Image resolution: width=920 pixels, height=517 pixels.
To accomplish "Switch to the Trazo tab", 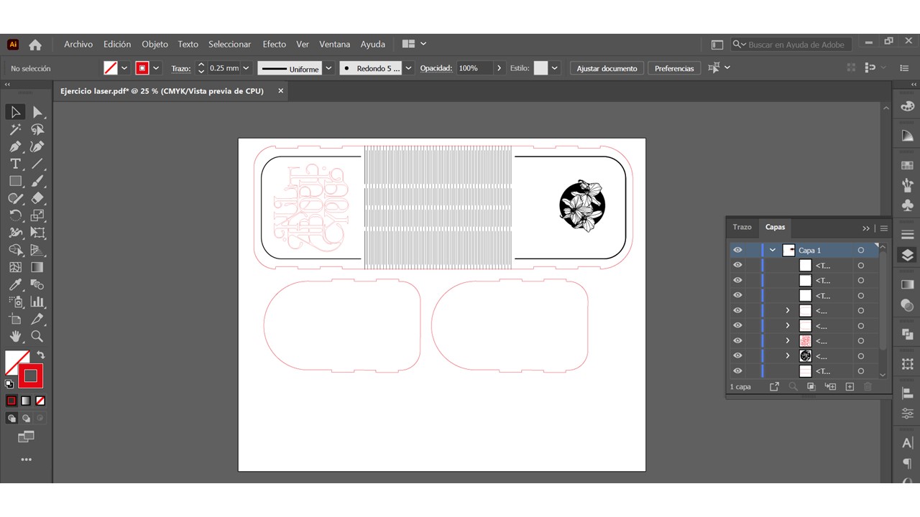I will (x=742, y=227).
